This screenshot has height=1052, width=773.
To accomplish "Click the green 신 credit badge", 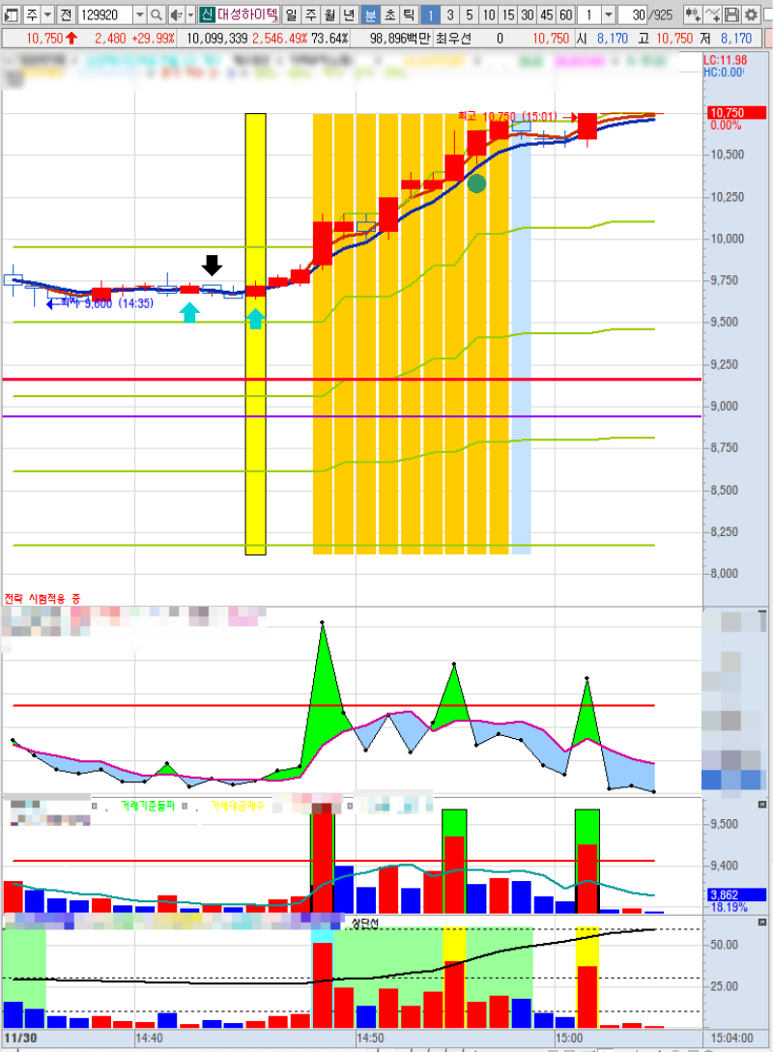I will pos(207,14).
